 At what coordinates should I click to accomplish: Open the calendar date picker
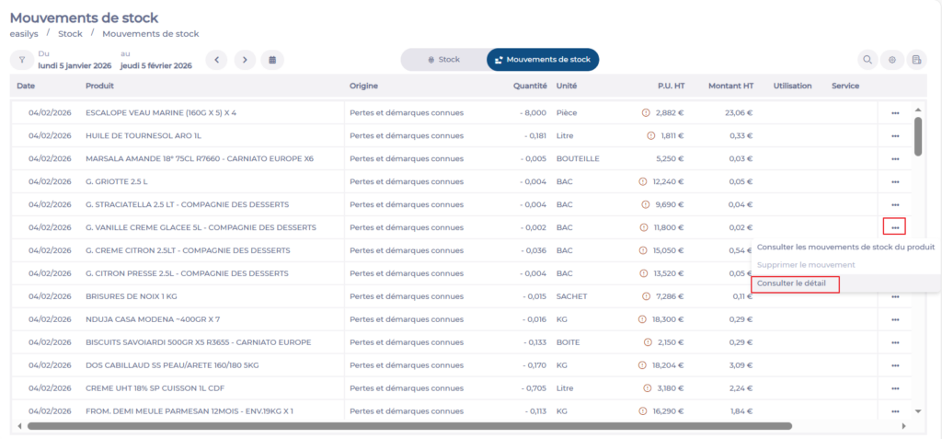[271, 60]
